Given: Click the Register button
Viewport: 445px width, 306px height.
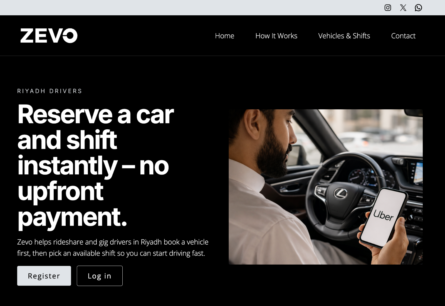Looking at the screenshot, I should [x=44, y=276].
